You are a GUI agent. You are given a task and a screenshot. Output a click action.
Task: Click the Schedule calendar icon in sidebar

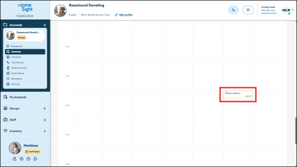[8, 51]
